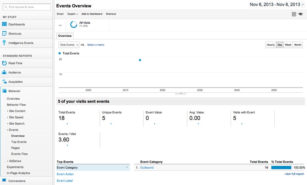Open Experiments in sidebar
Viewport: 307px width, 185px height.
point(15,167)
